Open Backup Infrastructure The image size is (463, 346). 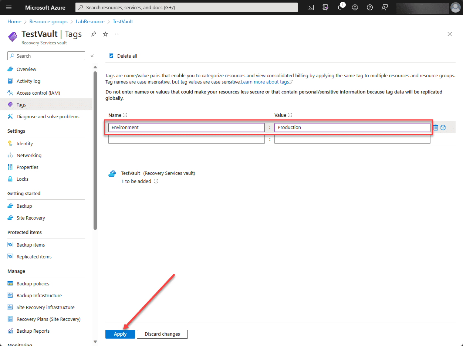tap(39, 295)
